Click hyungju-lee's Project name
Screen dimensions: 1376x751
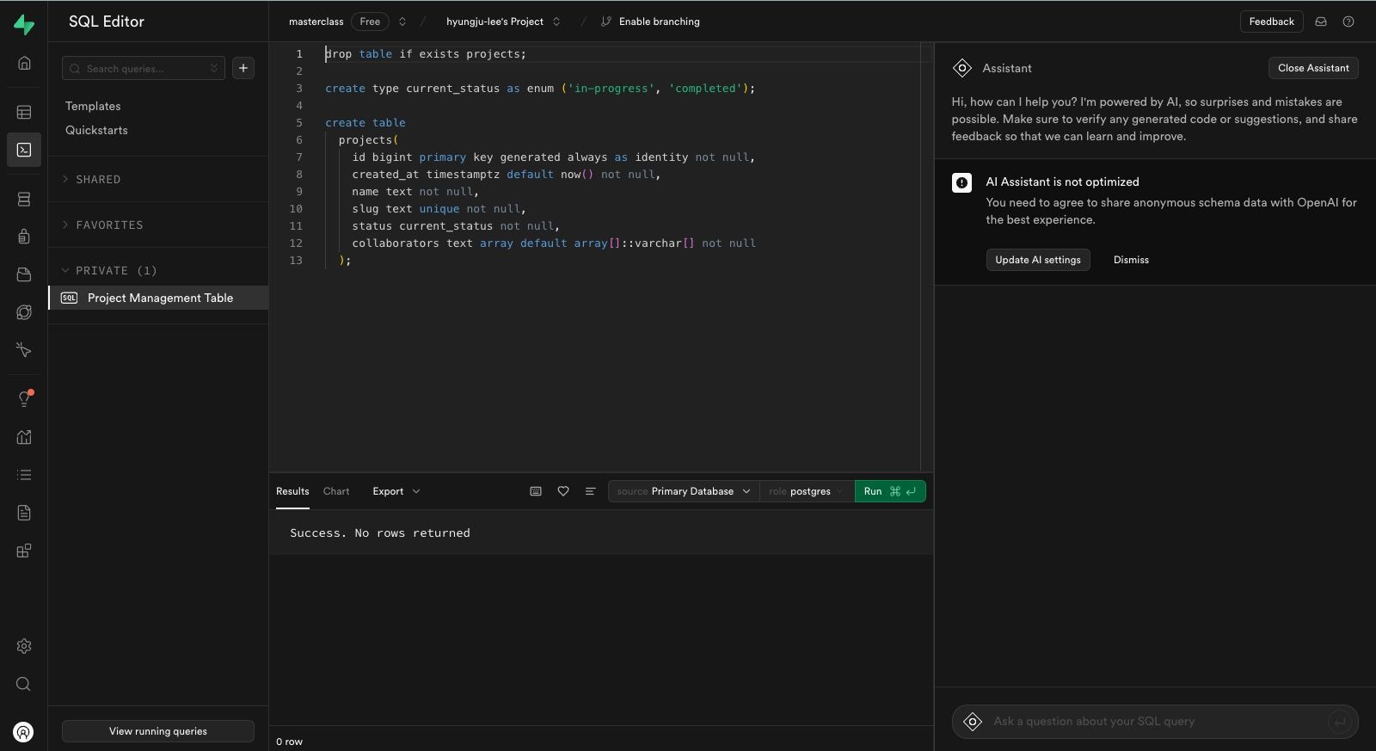pos(494,22)
